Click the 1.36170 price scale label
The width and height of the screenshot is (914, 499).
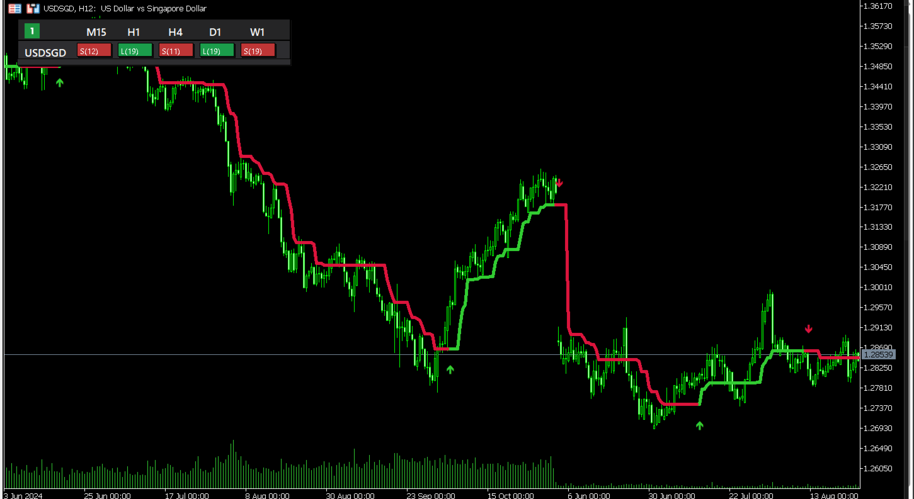(x=879, y=6)
